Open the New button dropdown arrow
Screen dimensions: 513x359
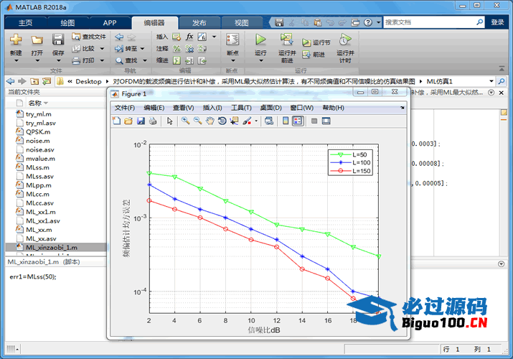(x=16, y=61)
